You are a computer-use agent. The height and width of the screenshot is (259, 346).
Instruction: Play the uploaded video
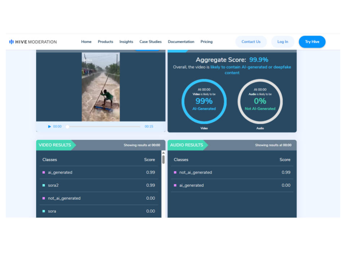click(50, 127)
